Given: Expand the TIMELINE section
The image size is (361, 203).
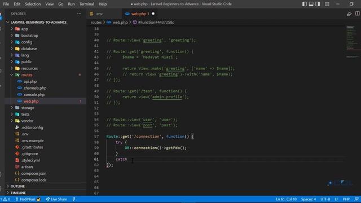Looking at the screenshot, I should (18, 193).
